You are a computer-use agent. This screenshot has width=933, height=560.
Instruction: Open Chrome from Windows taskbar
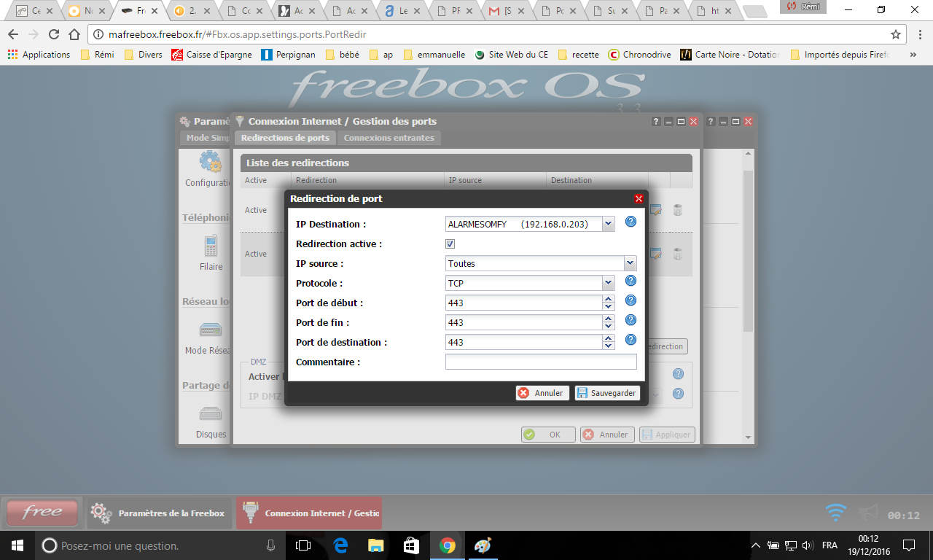click(447, 545)
